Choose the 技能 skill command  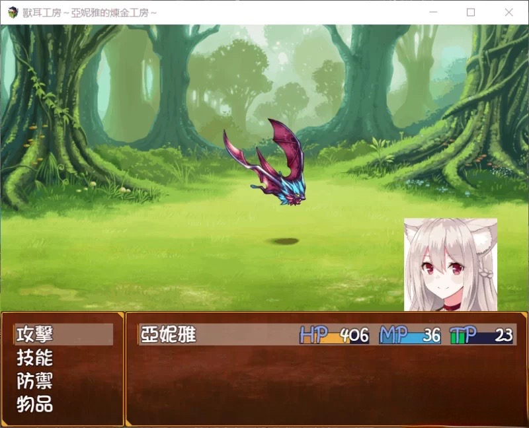click(36, 358)
